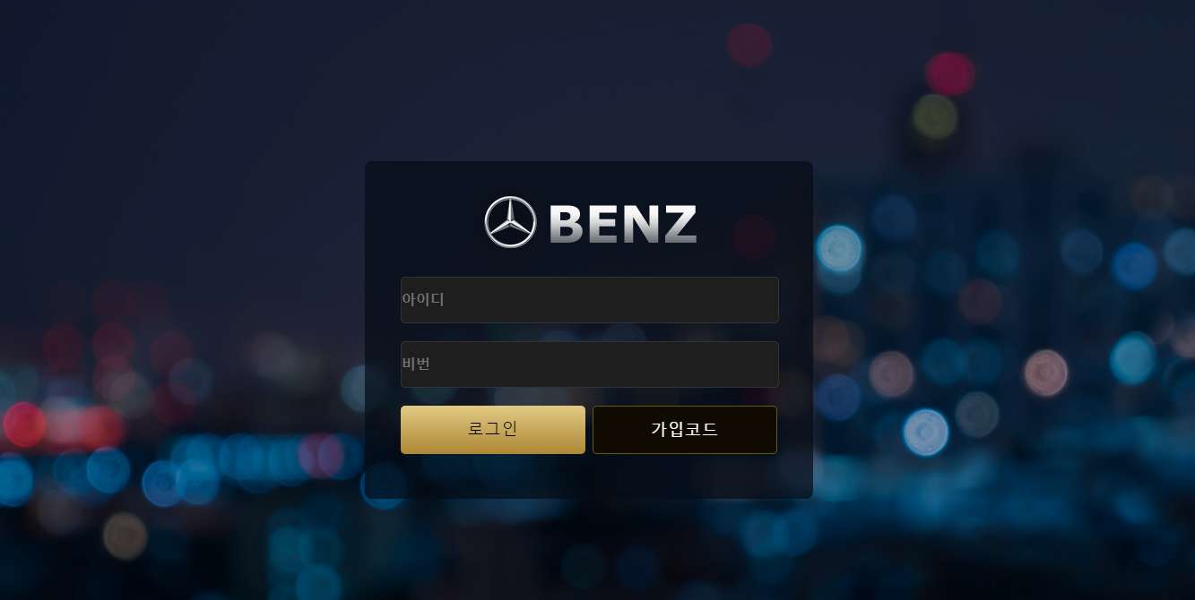Click the right end of the 아이디 field

(762, 300)
